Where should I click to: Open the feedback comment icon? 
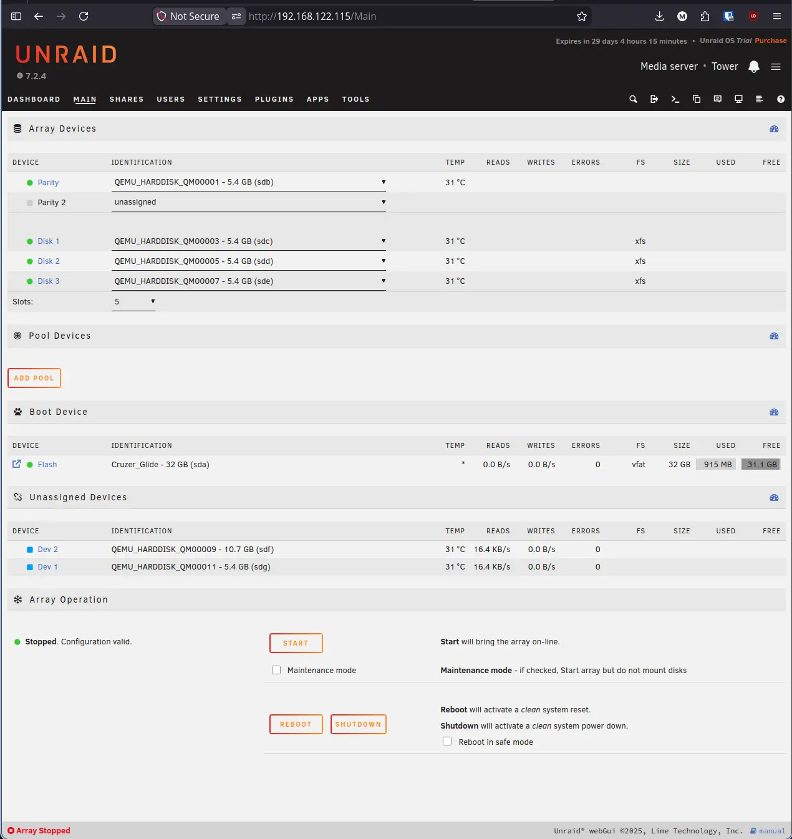(x=718, y=99)
